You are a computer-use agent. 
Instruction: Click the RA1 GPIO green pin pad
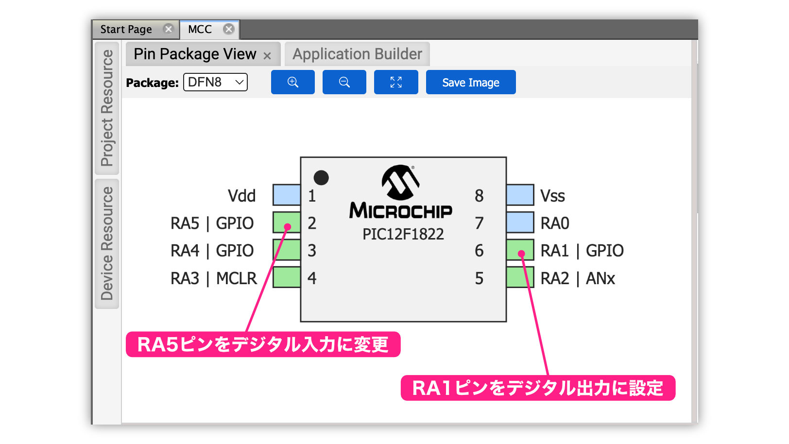(520, 250)
